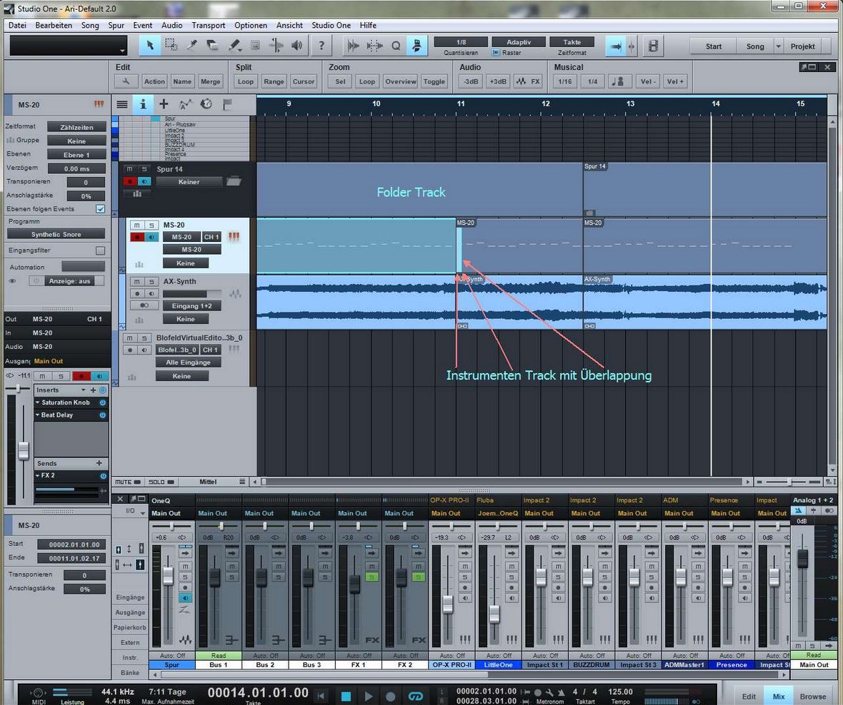The width and height of the screenshot is (843, 705).
Task: Toggle the Raster snap checkbox
Action: (x=496, y=53)
